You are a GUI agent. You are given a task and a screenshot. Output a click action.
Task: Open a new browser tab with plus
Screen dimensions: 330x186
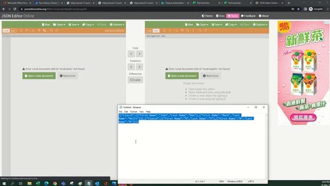click(x=289, y=3)
